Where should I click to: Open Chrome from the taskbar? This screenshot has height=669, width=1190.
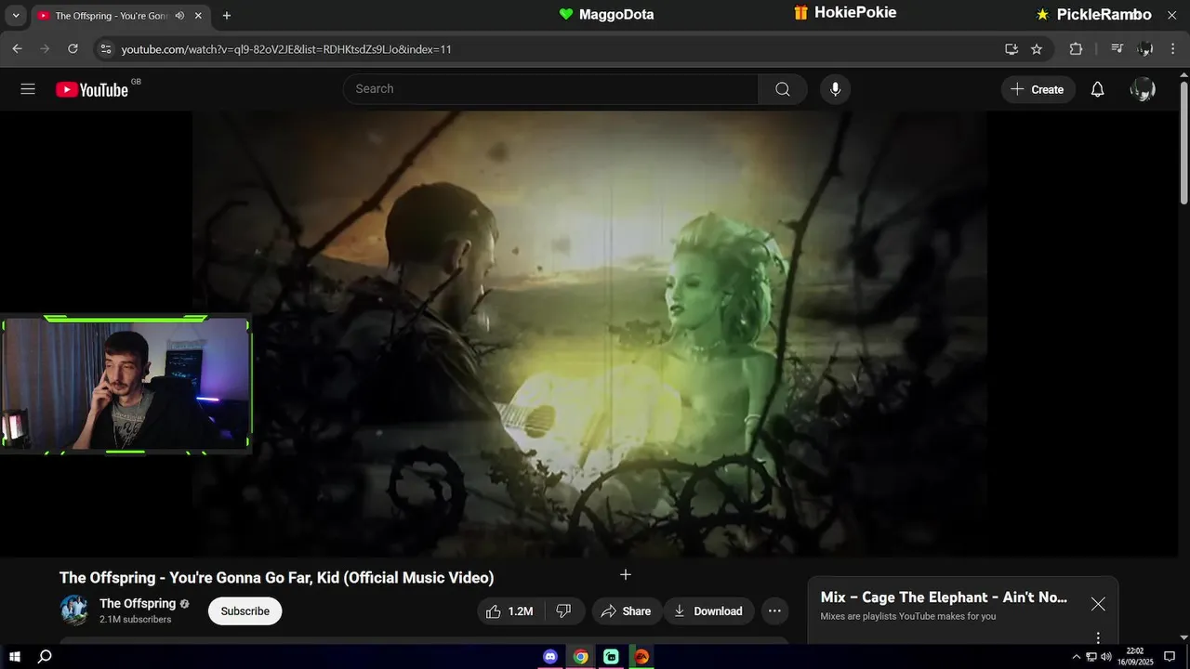tap(580, 657)
